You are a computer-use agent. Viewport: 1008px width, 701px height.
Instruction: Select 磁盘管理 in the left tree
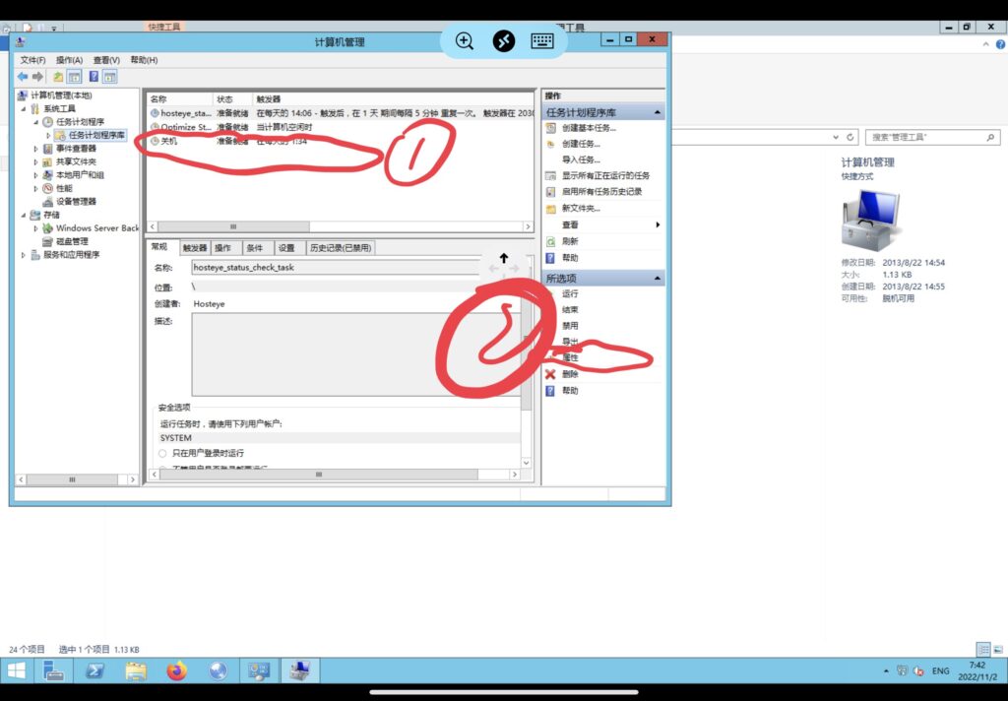(72, 241)
